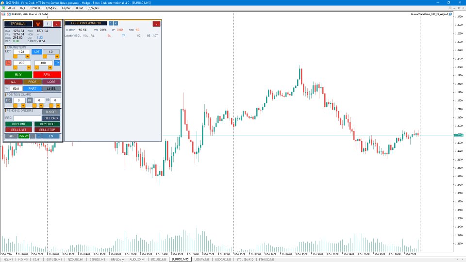Viewport: 466px width, 262px height.
Task: Switch to the AUDUSD,M1 chart tab
Action: (x=137, y=259)
